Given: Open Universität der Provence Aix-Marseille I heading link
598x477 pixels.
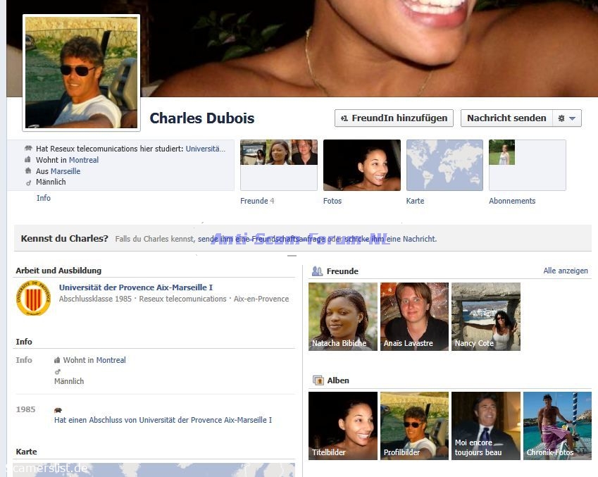Looking at the screenshot, I should (x=135, y=287).
